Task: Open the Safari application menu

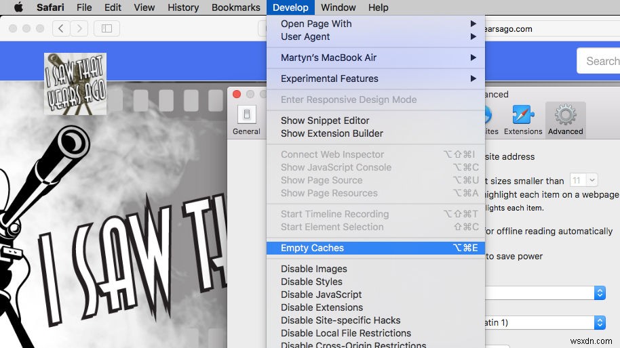Action: point(50,7)
